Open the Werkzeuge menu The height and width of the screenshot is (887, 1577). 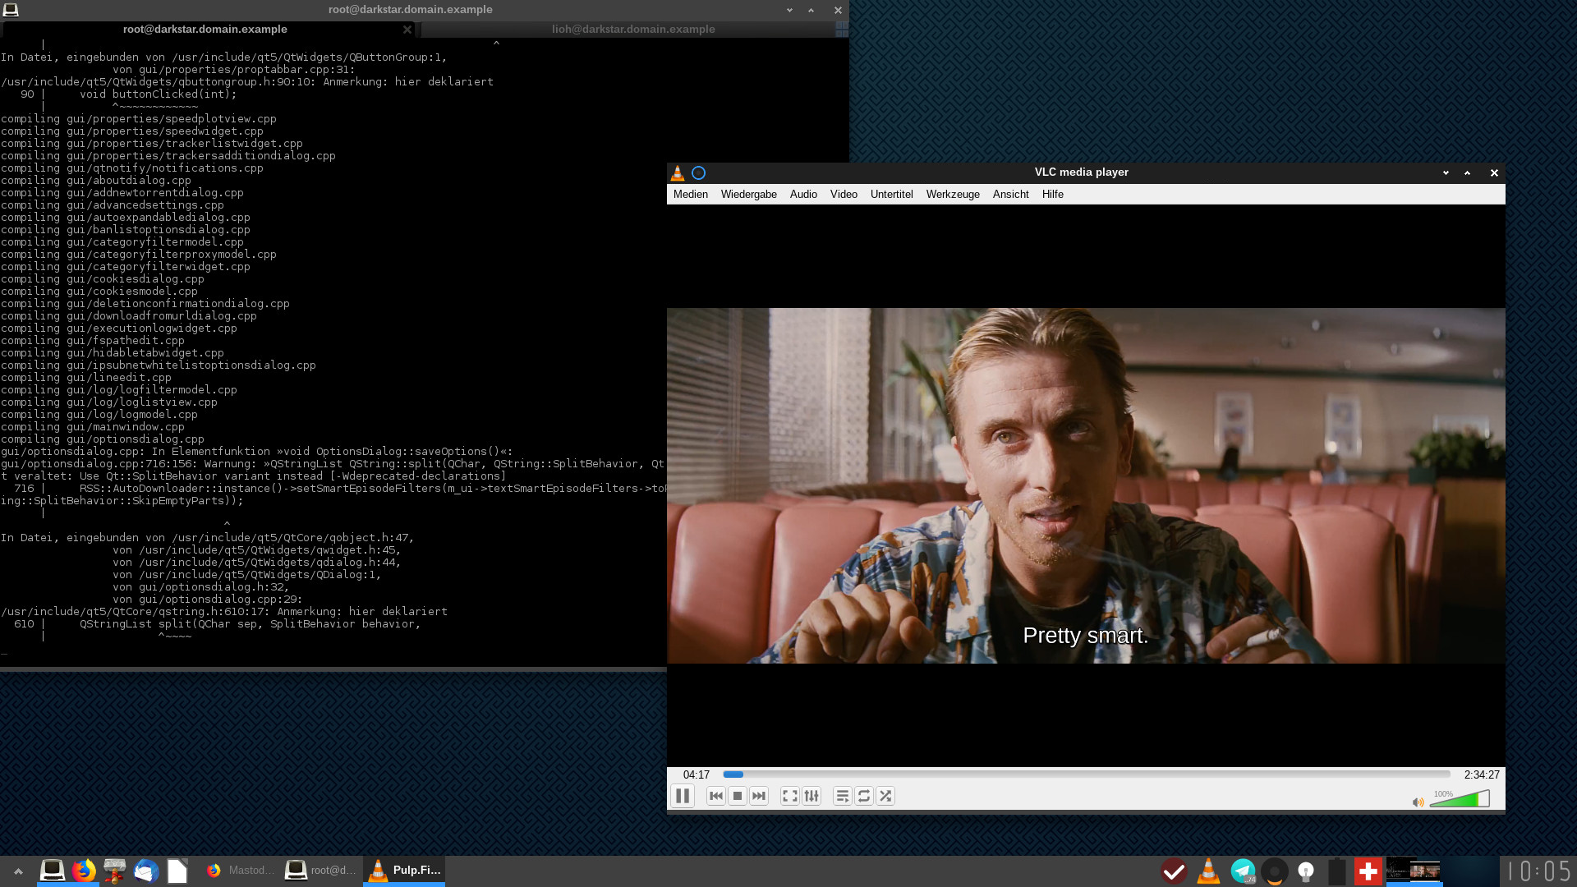pos(953,195)
